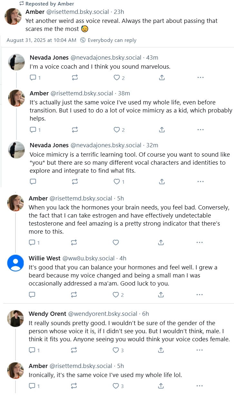
Task: Share Nevada Jones' voice coach post
Action: pos(162,78)
